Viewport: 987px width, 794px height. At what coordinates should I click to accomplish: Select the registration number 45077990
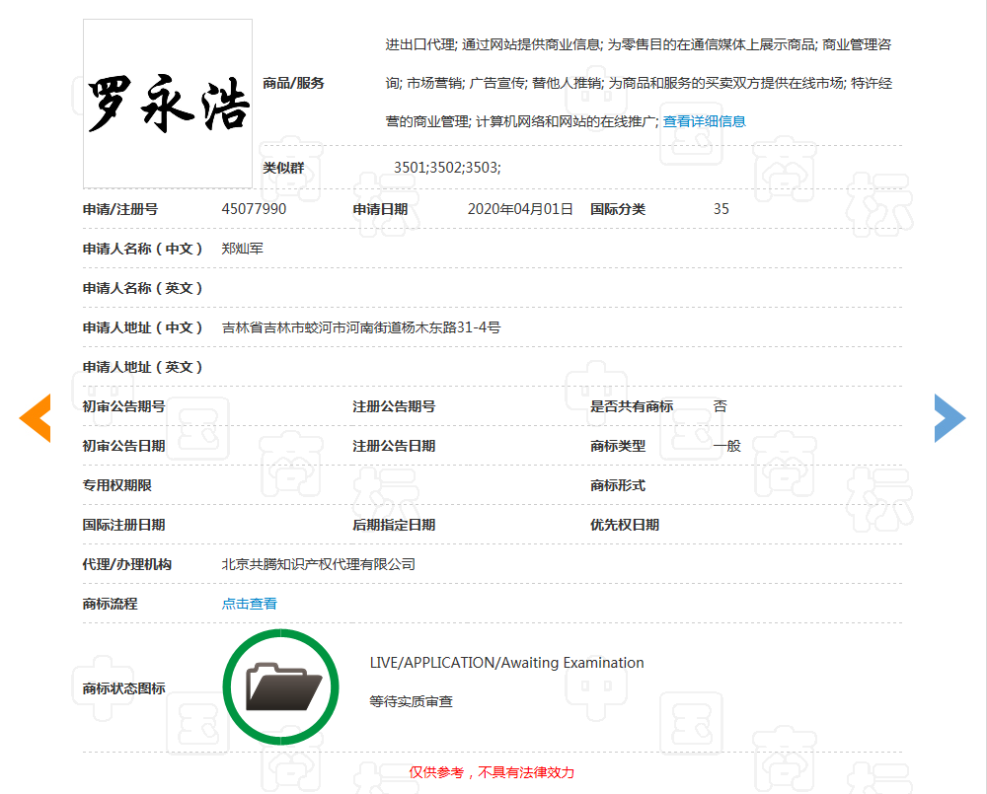[255, 209]
